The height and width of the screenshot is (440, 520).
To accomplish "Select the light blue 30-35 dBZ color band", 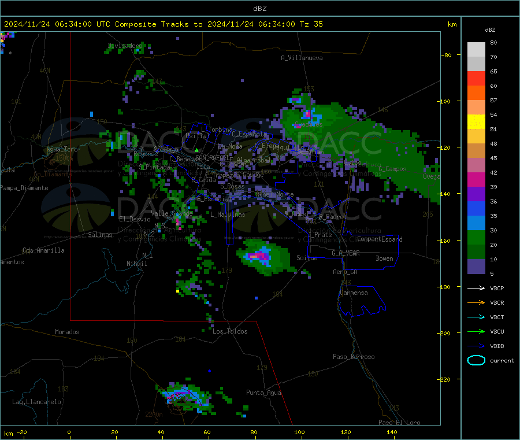I will [x=476, y=223].
